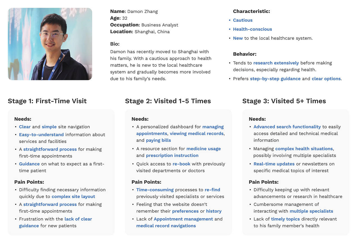Viewport: 357px width, 241px height.
Task: Select the "clear options" highlighted phrase
Action: [326, 79]
